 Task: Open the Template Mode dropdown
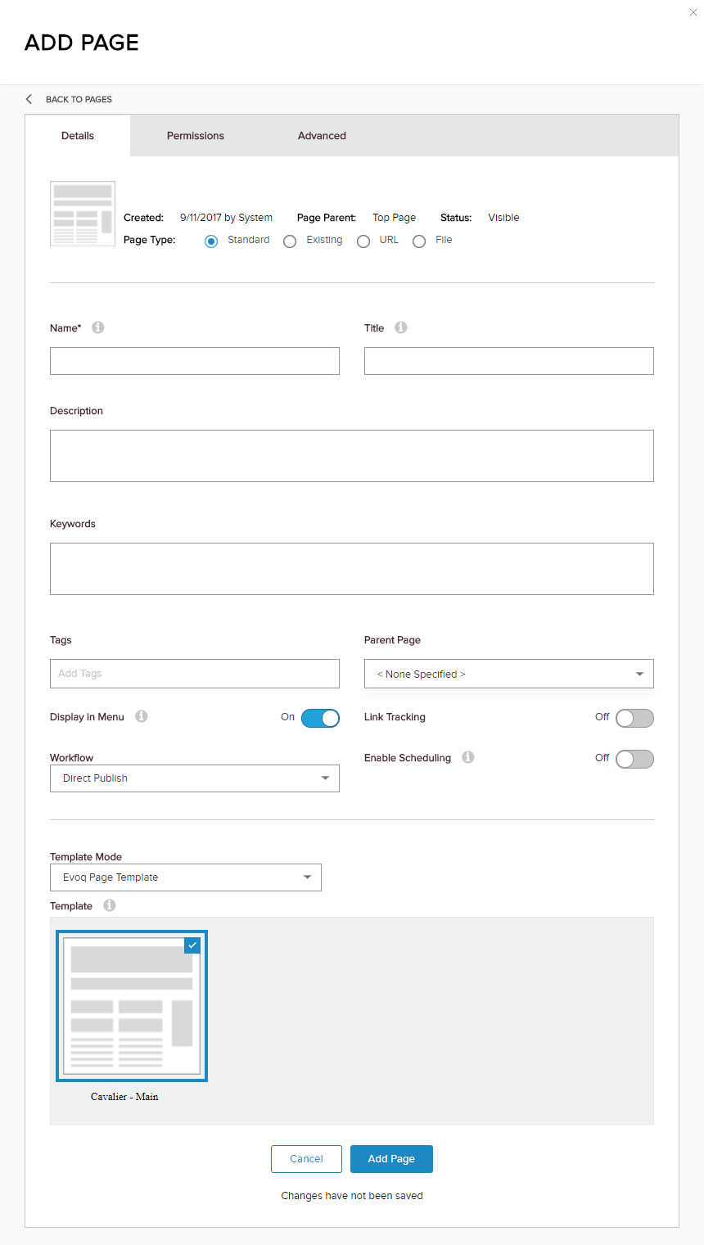pyautogui.click(x=185, y=877)
